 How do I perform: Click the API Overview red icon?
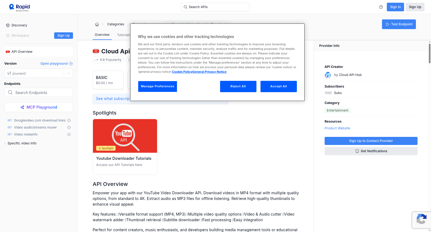[8, 52]
